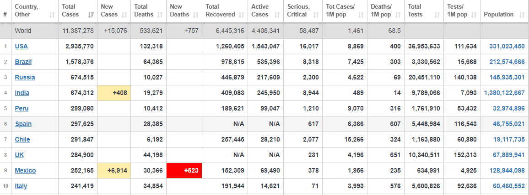Open Chile population link 19,117,735
The image size is (529, 195).
point(508,139)
